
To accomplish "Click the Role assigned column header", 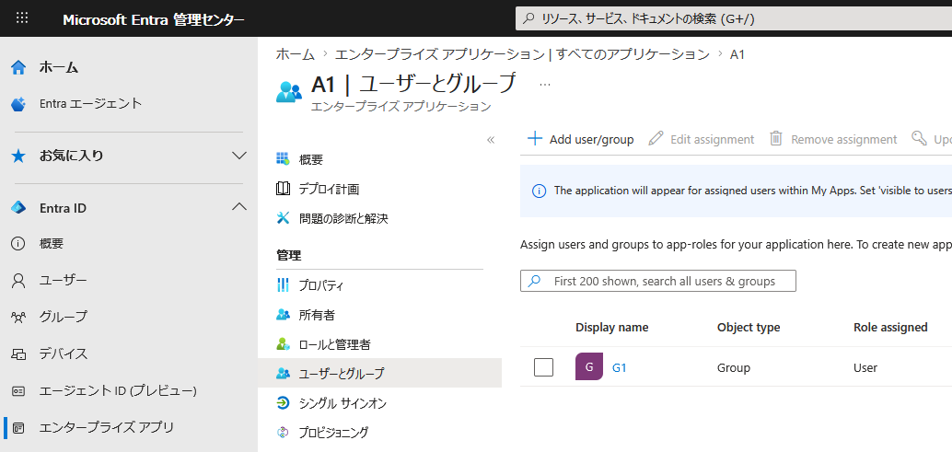I will (x=890, y=327).
